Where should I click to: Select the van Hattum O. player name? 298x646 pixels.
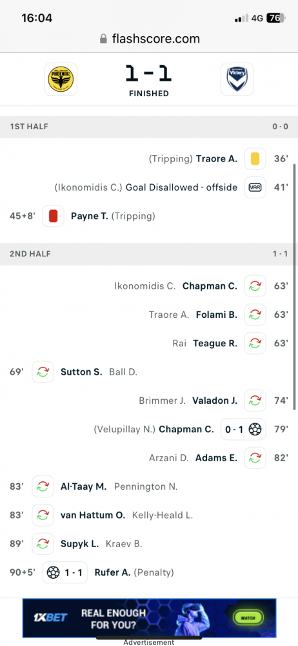[93, 515]
